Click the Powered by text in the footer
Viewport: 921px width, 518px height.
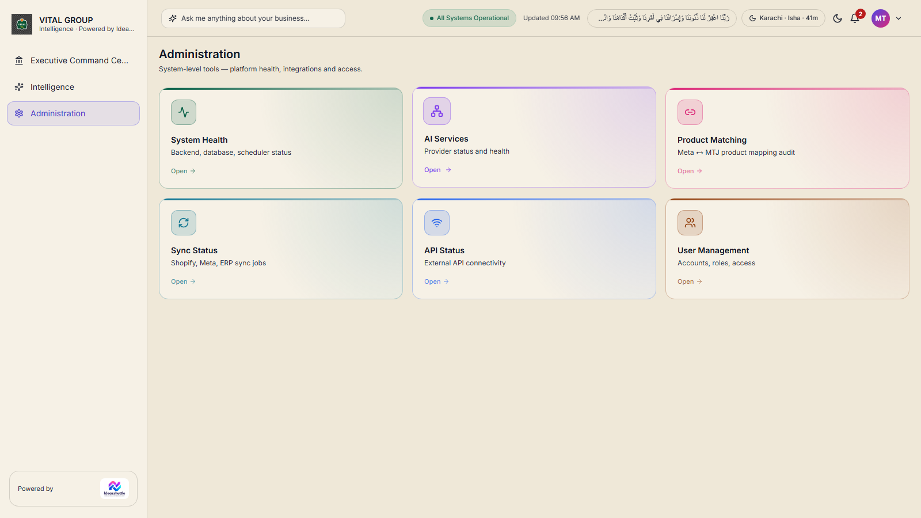(x=36, y=489)
